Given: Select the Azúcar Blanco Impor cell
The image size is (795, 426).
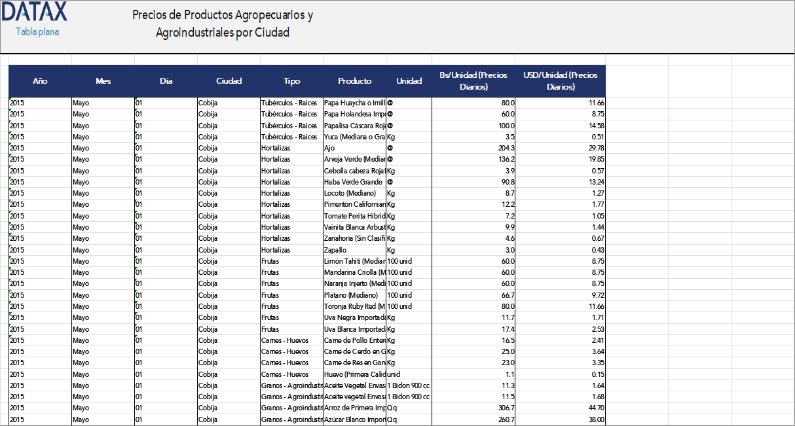Looking at the screenshot, I should point(354,419).
